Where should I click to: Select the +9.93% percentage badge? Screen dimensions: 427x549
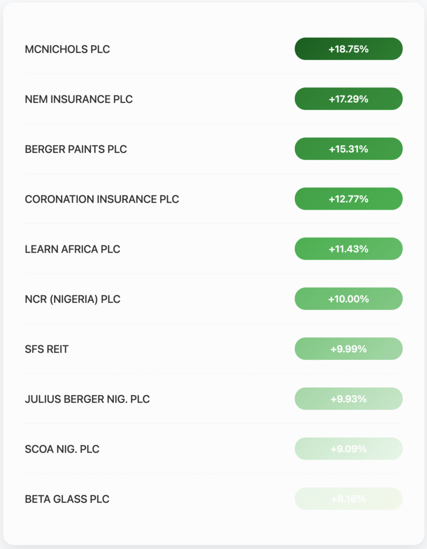[x=348, y=399]
